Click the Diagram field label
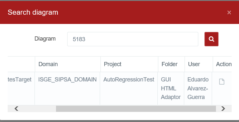This screenshot has height=122, width=239. click(45, 39)
